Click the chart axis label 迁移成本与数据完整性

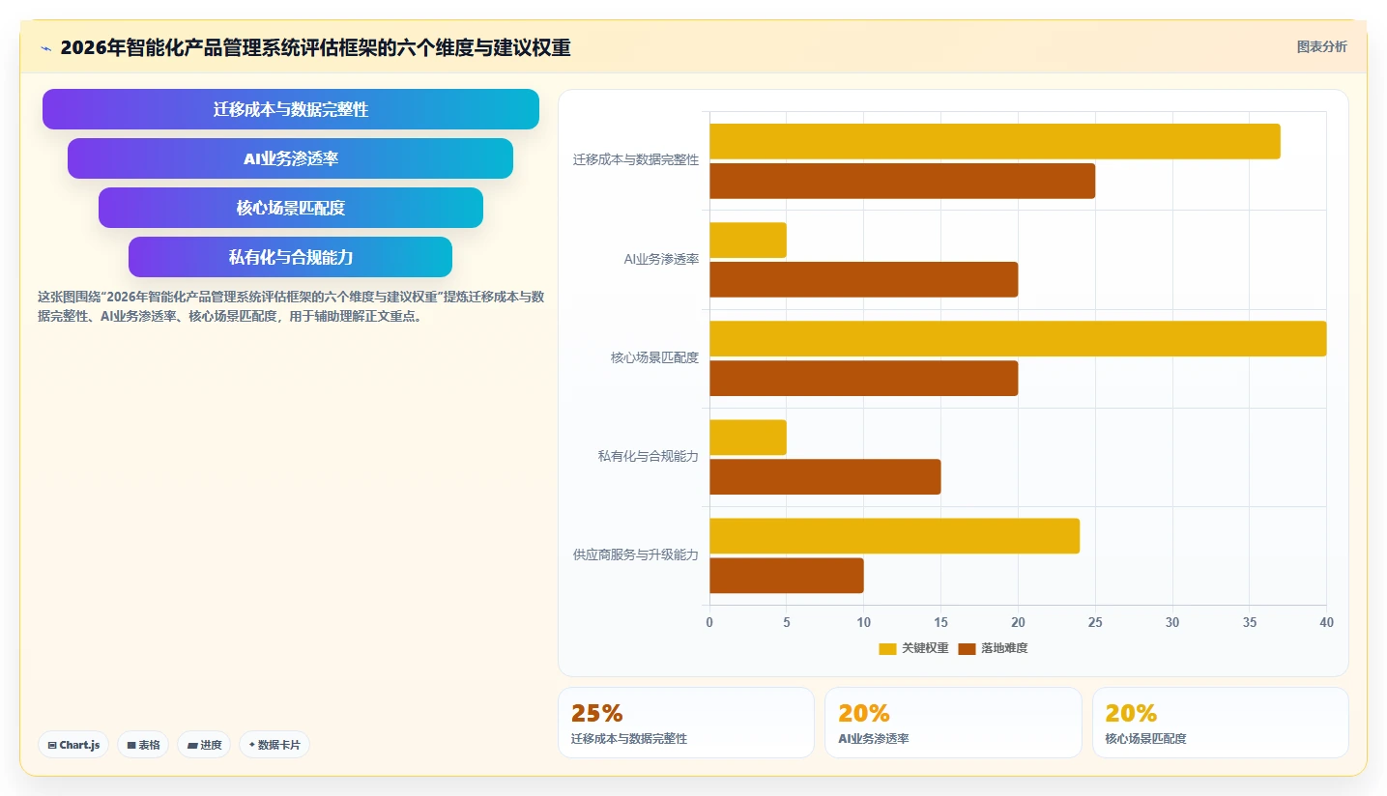(x=636, y=160)
